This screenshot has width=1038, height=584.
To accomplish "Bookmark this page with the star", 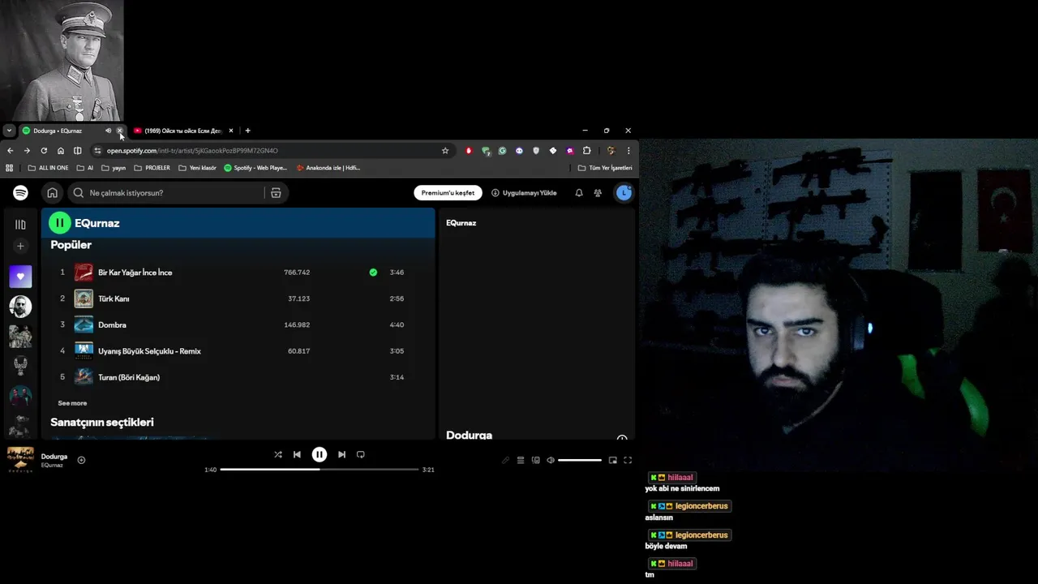I will click(x=445, y=151).
